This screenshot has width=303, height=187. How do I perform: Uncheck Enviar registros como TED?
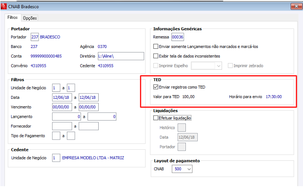155,87
